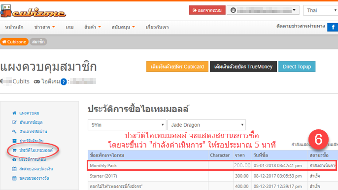Open สะสมยอดแปลงเงิน sidebar link

click(36, 169)
